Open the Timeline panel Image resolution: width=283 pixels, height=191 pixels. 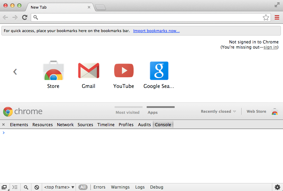pyautogui.click(x=106, y=124)
